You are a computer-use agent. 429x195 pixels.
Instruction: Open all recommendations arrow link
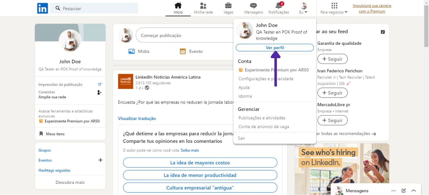[346, 134]
